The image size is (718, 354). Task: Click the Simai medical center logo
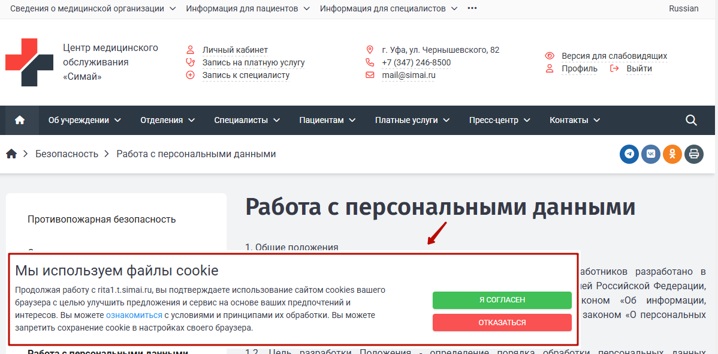(x=29, y=62)
